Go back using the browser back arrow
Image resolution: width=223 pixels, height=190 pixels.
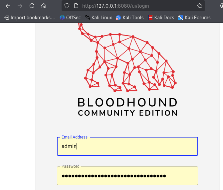pyautogui.click(x=8, y=6)
